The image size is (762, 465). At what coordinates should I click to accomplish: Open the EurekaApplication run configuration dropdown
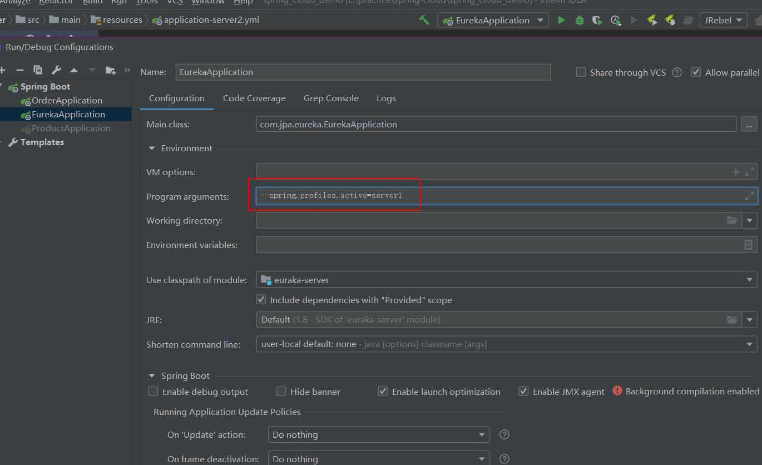click(493, 20)
